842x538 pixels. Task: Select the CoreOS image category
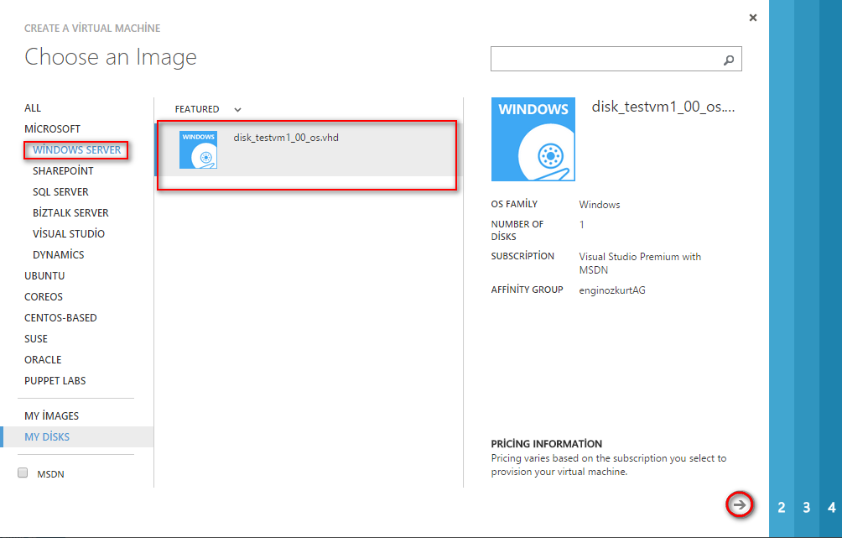44,296
